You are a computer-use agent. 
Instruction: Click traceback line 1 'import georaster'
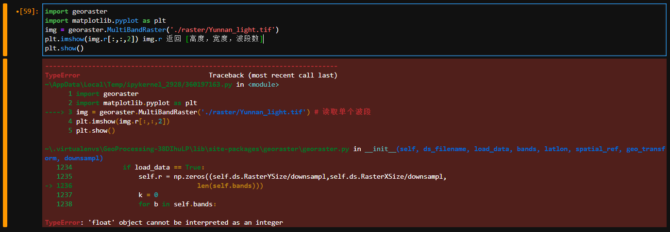[x=107, y=94]
